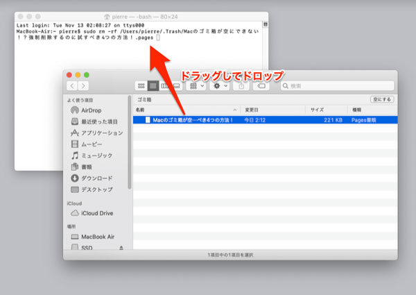The image size is (416, 295).
Task: Focus the Finder search field
Action: pyautogui.click(x=337, y=86)
